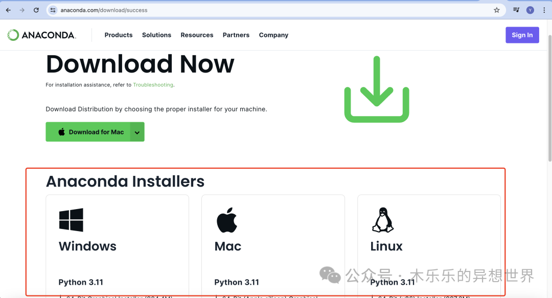Viewport: 552px width, 298px height.
Task: Click the Windows logo in installer card
Action: pos(71,220)
